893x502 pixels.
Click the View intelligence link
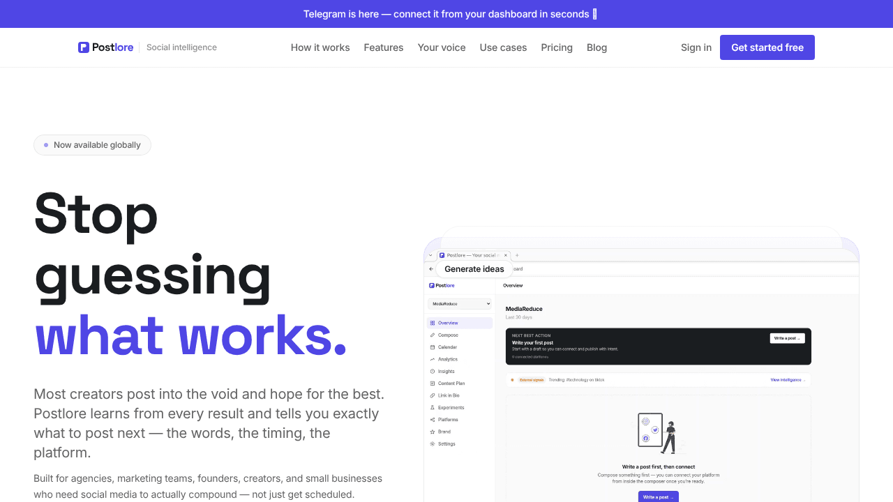click(x=788, y=380)
